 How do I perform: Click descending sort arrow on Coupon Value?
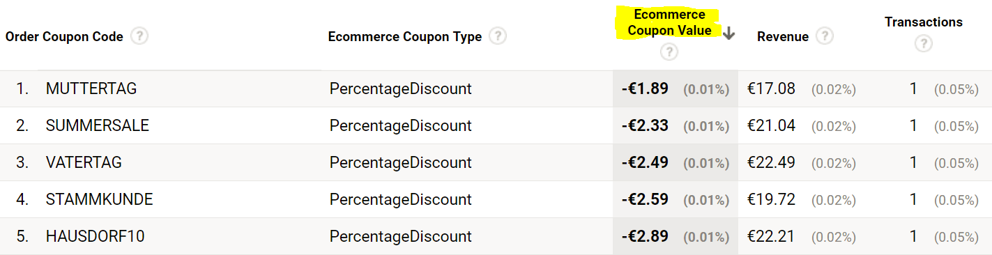pyautogui.click(x=729, y=33)
